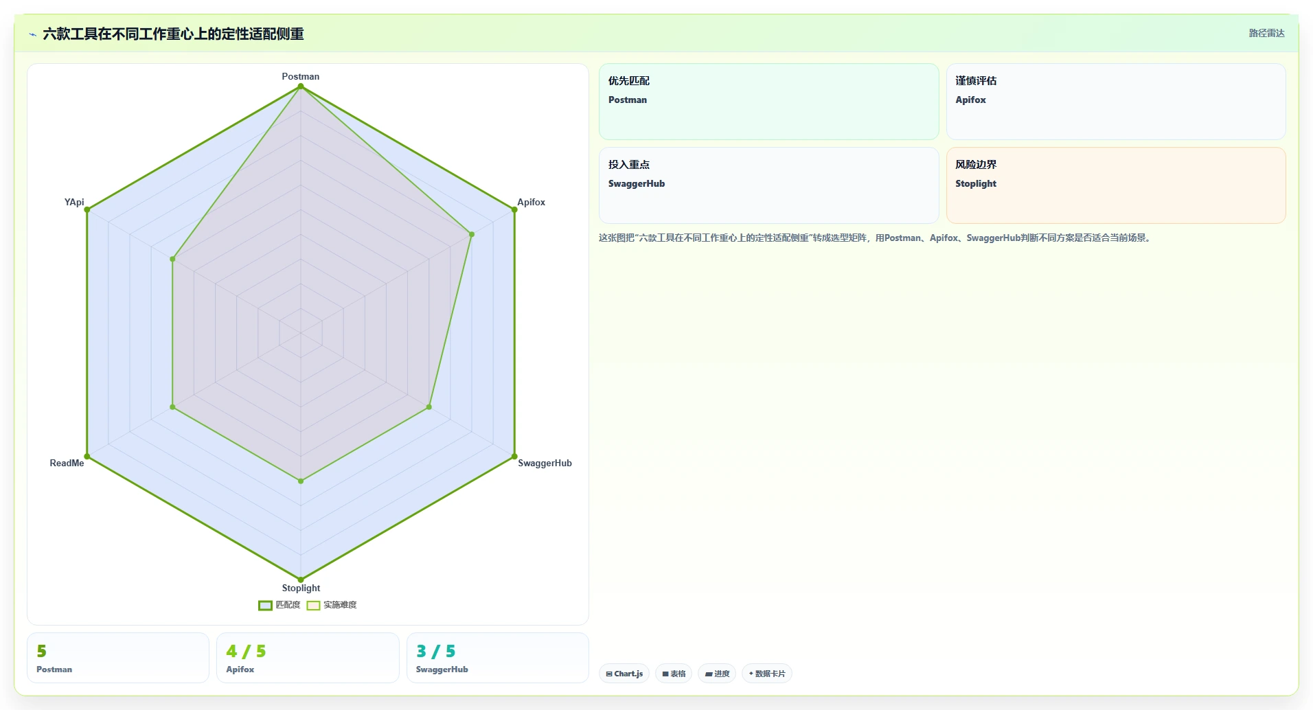Click the description sentence beginning 这张图把
1313x710 pixels.
[x=876, y=238]
